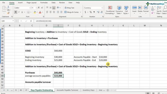Open the File menu
The width and height of the screenshot is (167, 94).
[3, 3]
